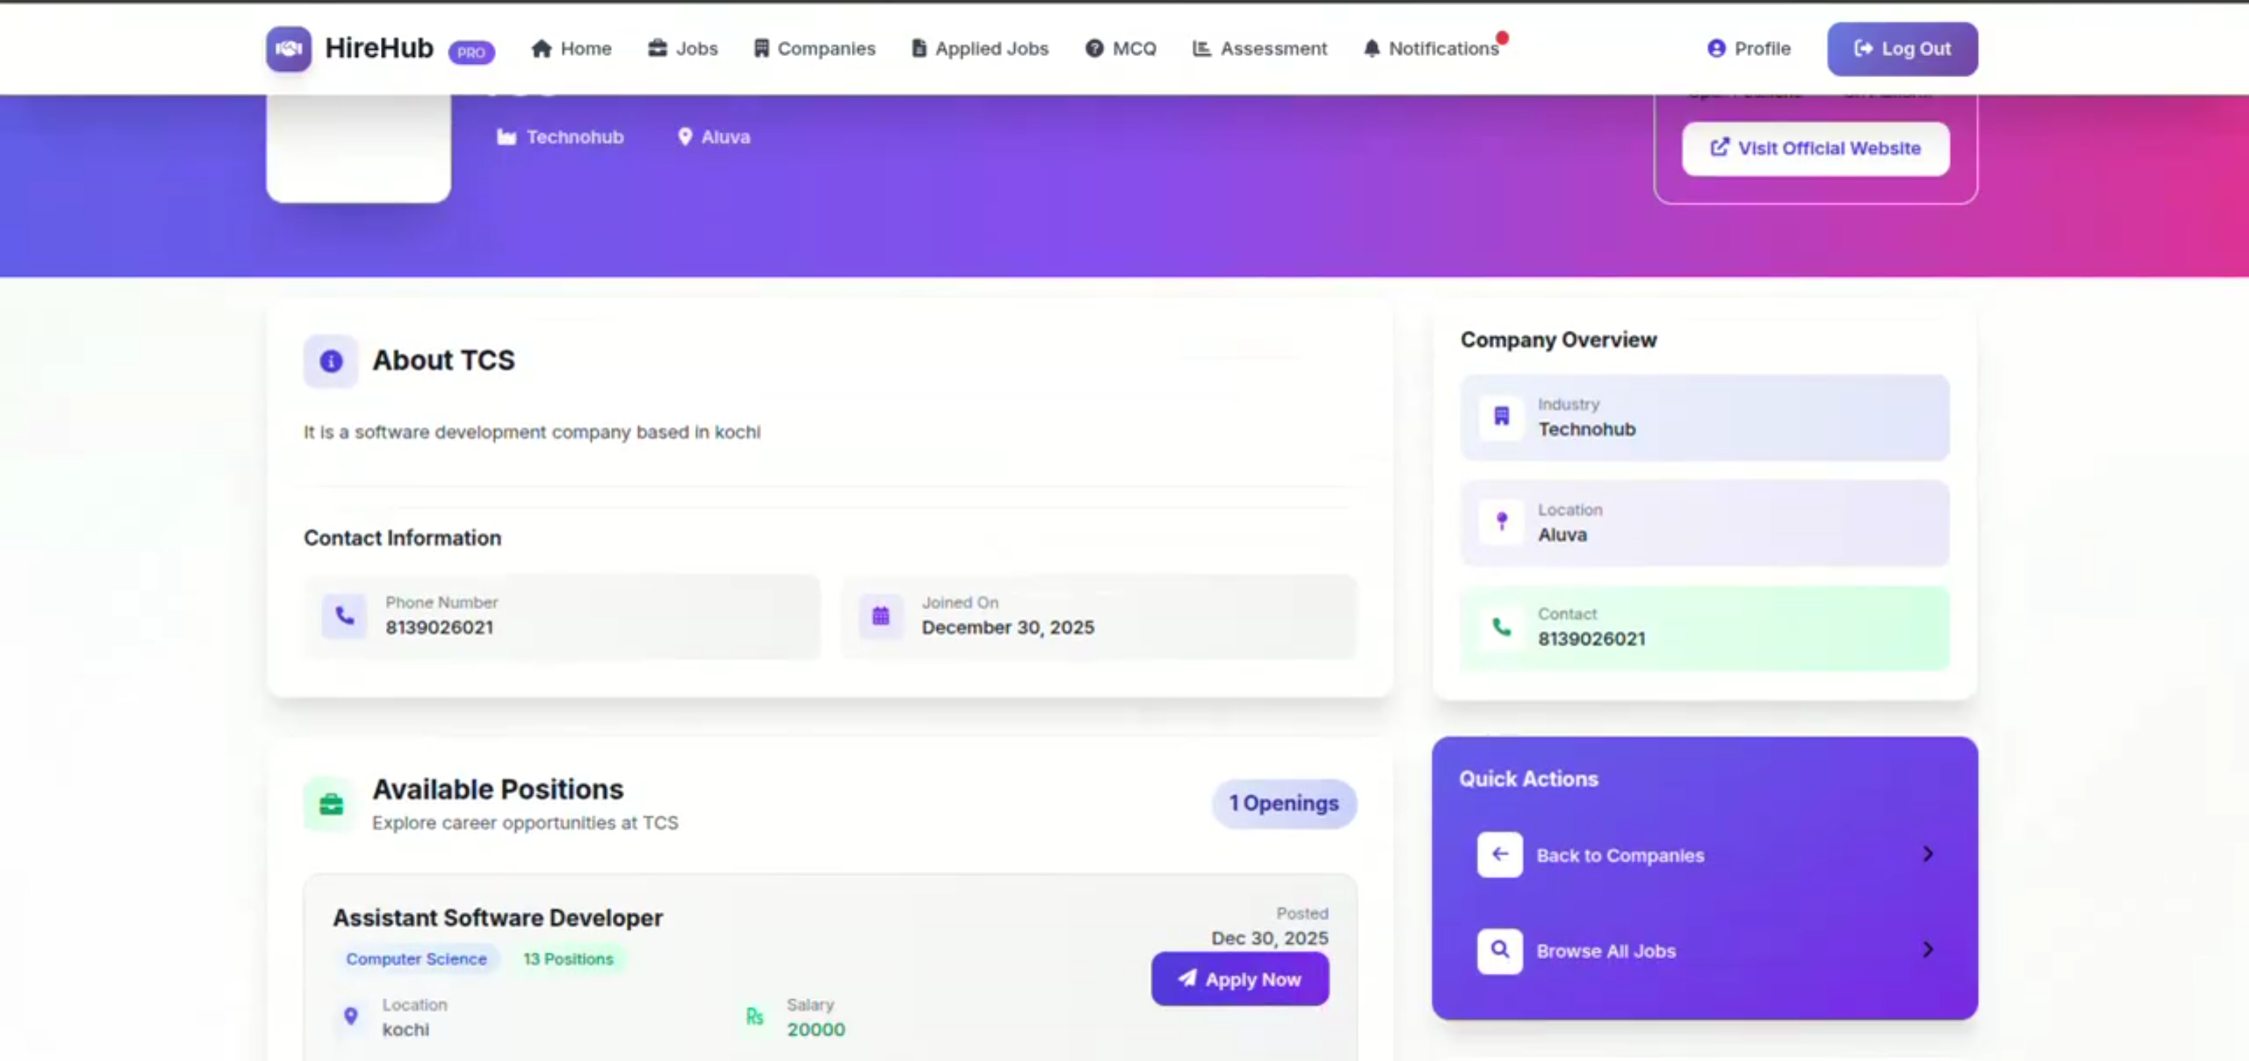
Task: Click the chevron on Browse All Jobs row
Action: tap(1928, 950)
